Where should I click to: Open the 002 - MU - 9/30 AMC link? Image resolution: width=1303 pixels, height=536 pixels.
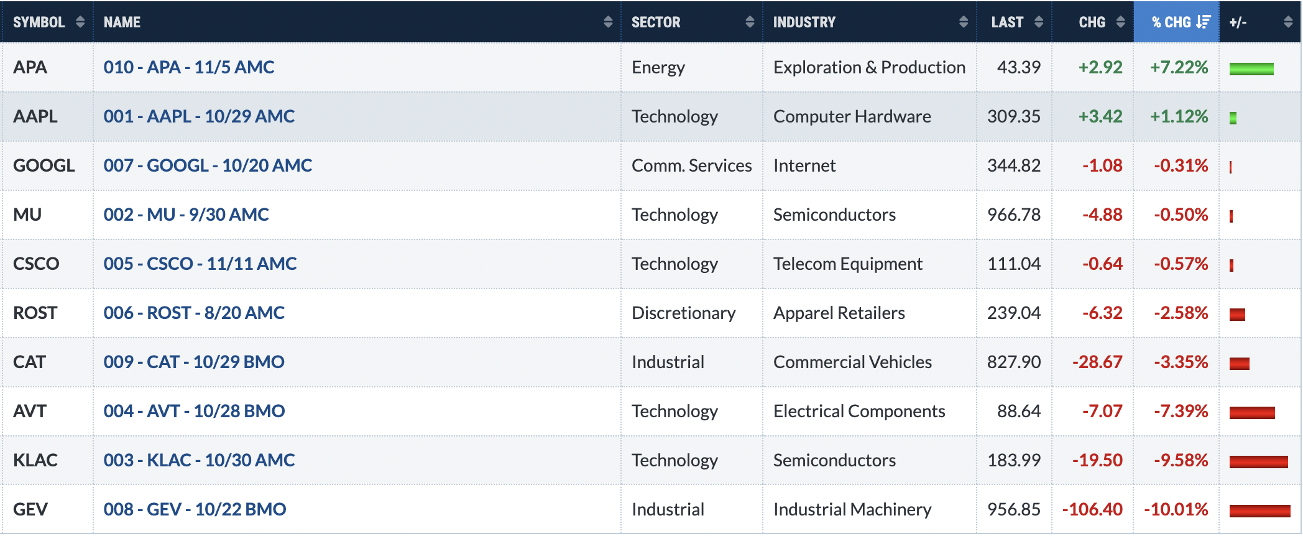[186, 215]
